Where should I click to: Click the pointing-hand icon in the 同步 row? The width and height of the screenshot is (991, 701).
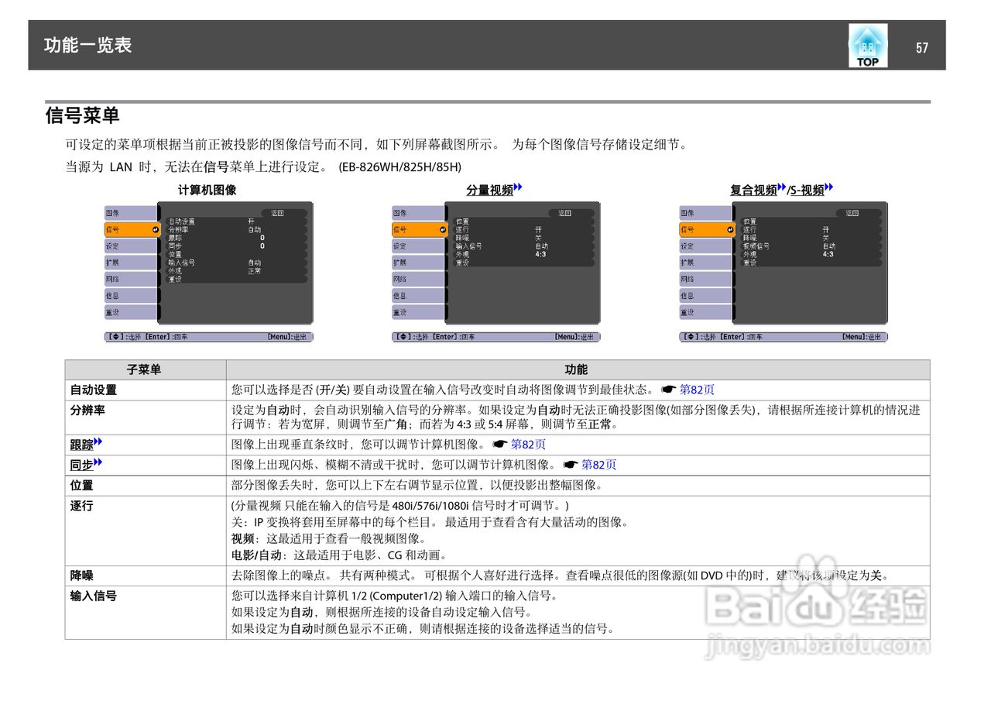click(571, 465)
